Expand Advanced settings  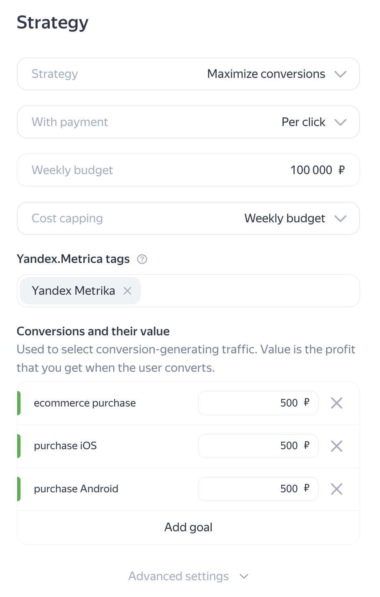tap(188, 576)
